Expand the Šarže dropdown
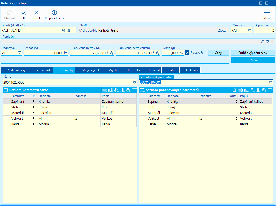 pos(134,82)
